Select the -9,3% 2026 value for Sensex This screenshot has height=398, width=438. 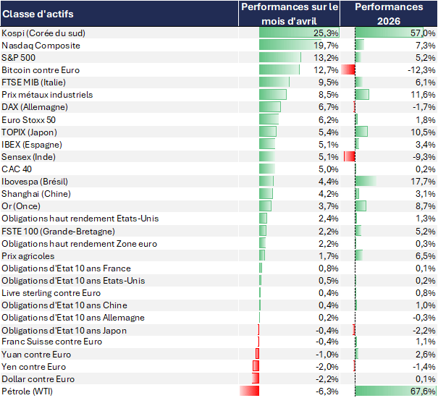(x=424, y=157)
